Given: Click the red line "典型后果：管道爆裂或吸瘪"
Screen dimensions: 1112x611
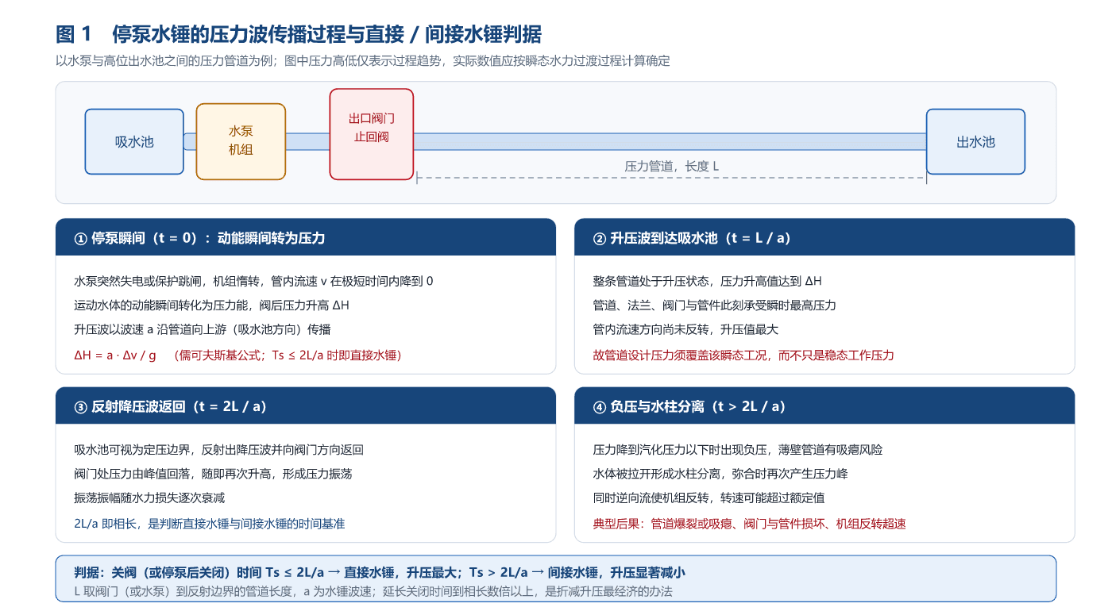Looking at the screenshot, I should click(750, 524).
